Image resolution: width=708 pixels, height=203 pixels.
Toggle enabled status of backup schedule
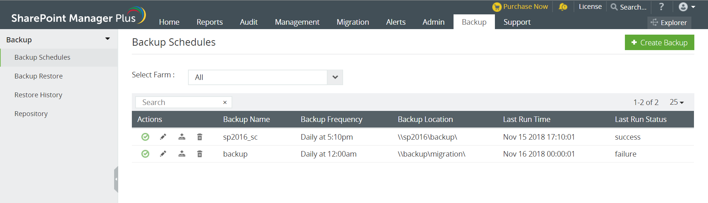(146, 154)
